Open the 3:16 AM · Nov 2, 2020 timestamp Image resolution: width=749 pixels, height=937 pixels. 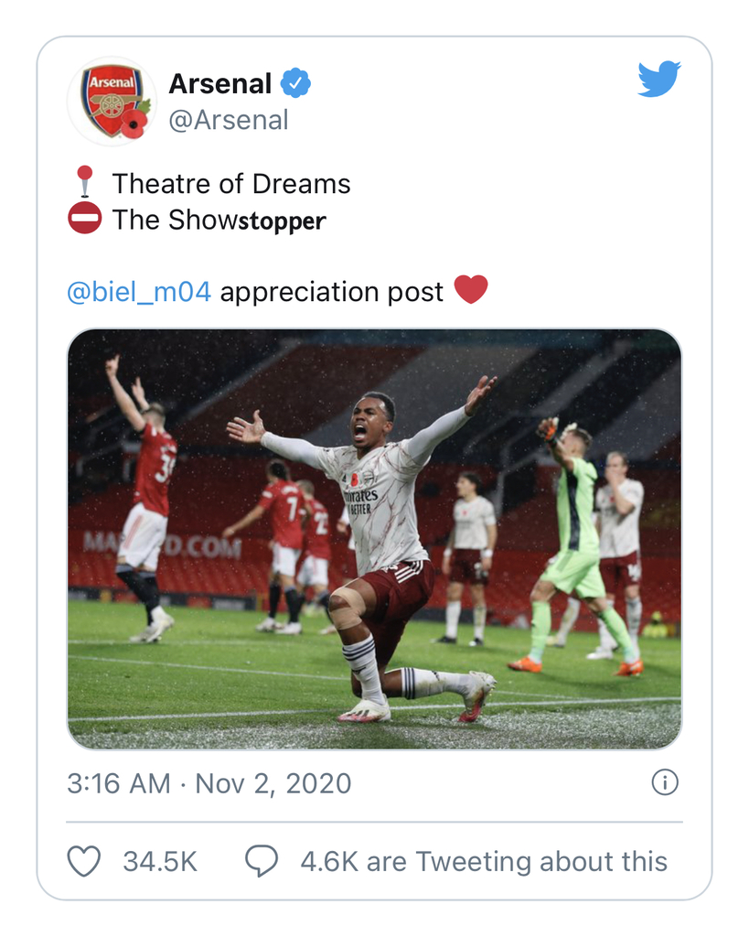209,783
